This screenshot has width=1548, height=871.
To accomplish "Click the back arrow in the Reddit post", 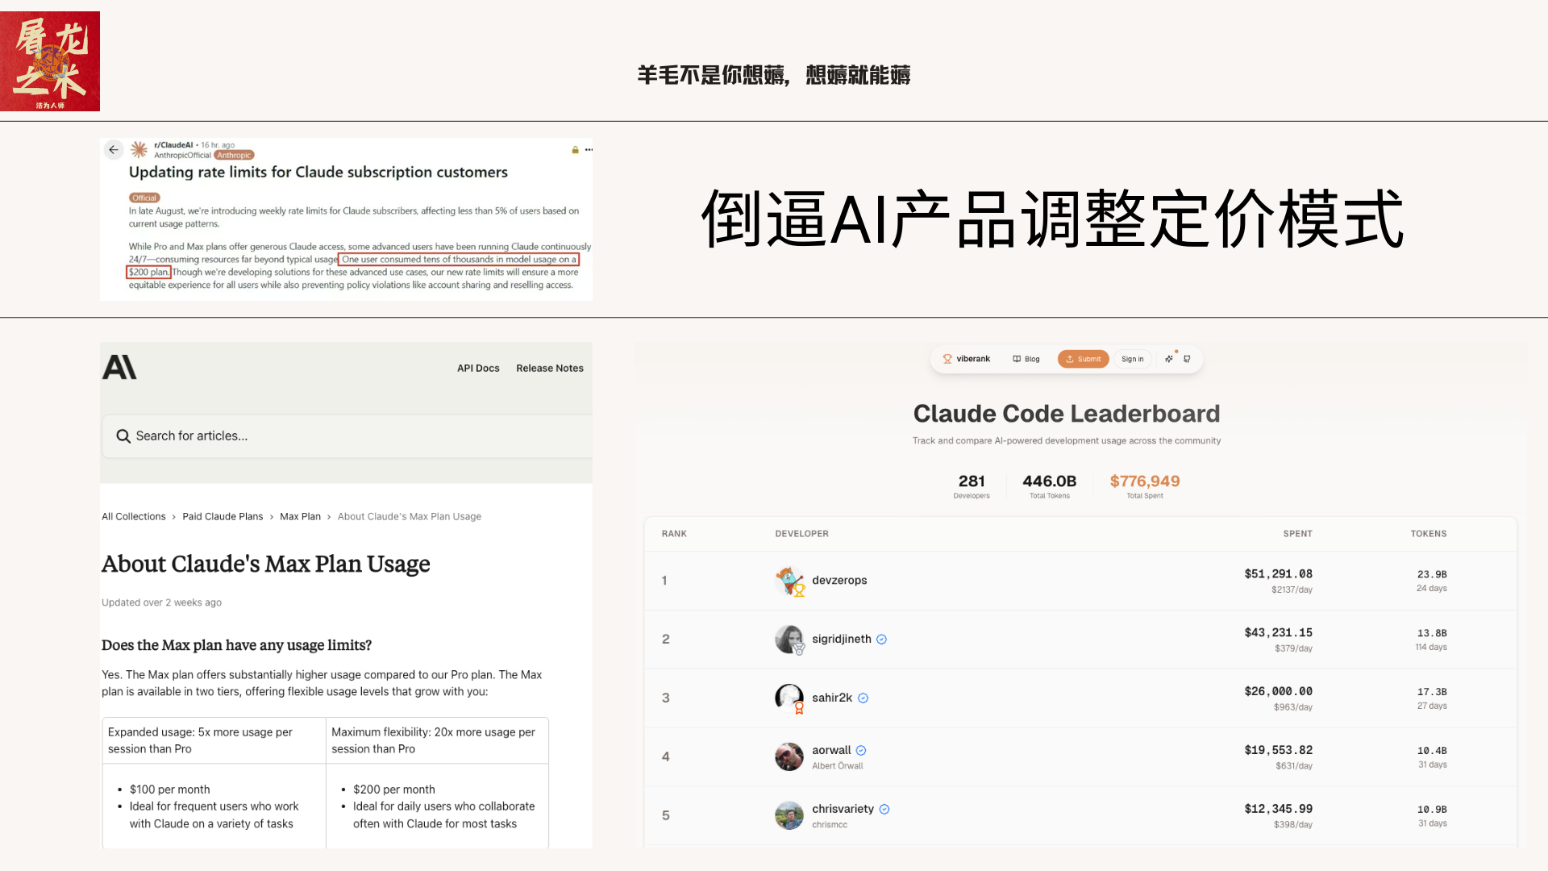I will click(114, 150).
